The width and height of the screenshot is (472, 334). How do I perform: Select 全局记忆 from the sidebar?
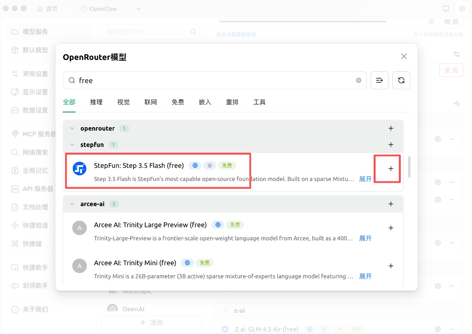pos(32,170)
